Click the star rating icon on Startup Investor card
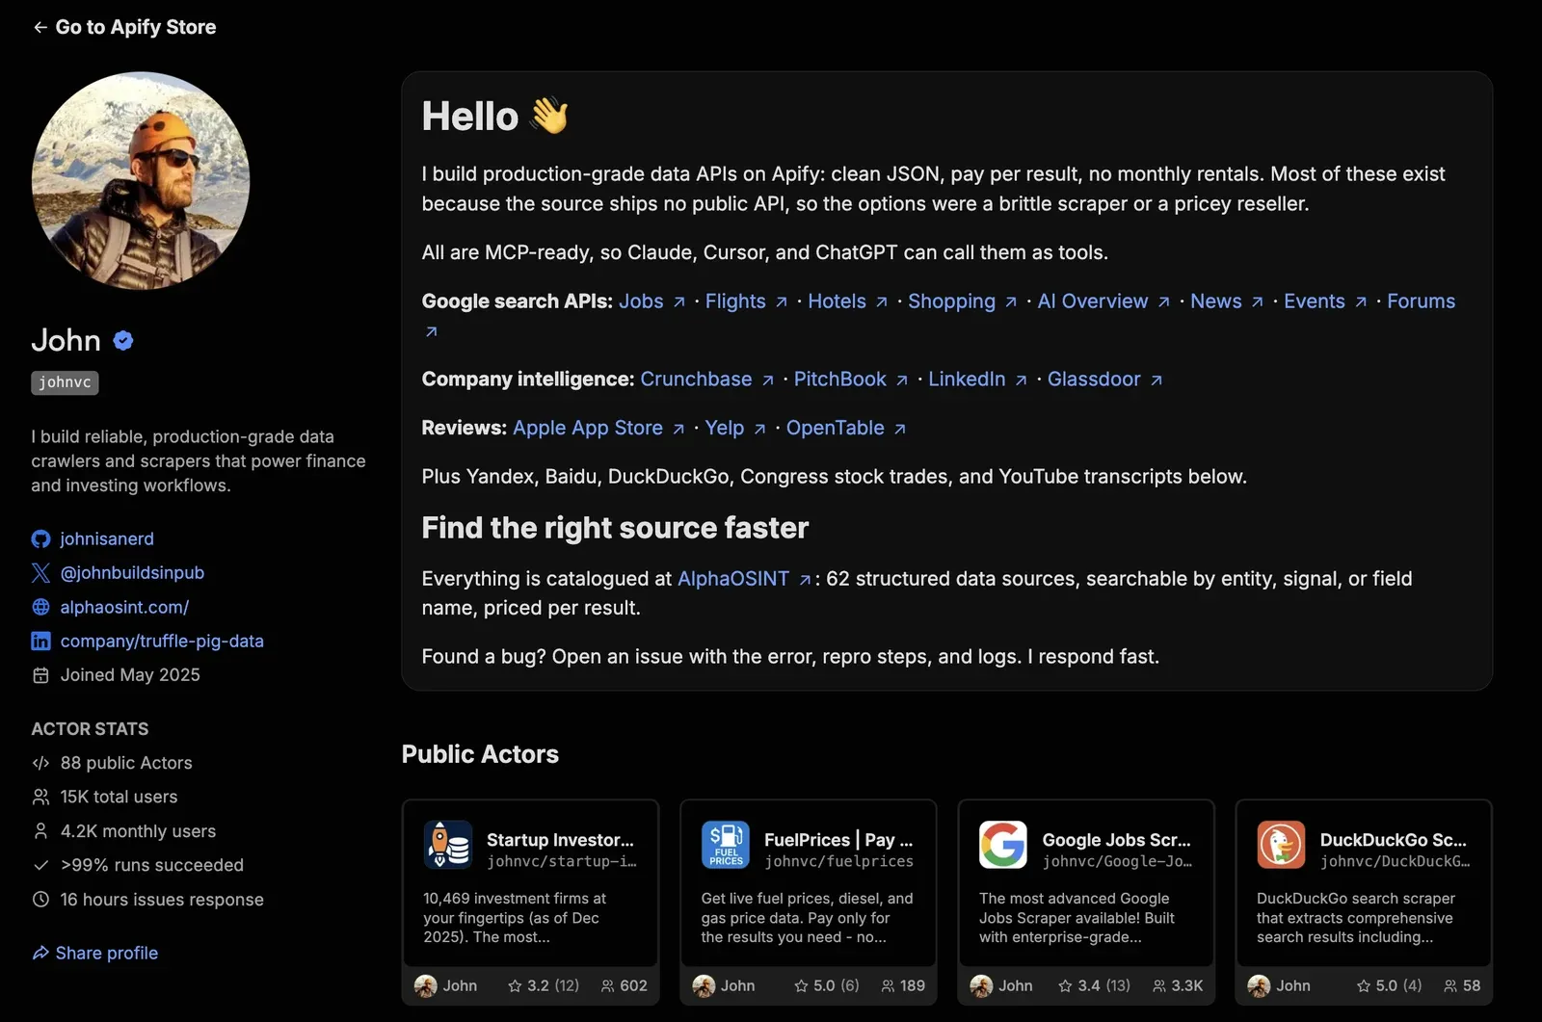1542x1022 pixels. click(515, 985)
